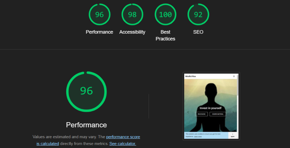Open the SEO category label
290x148 pixels.
click(x=198, y=32)
